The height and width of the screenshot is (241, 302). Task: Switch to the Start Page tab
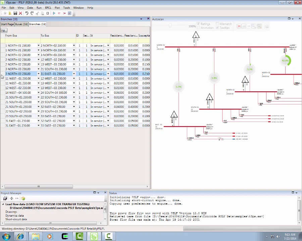click(x=7, y=24)
